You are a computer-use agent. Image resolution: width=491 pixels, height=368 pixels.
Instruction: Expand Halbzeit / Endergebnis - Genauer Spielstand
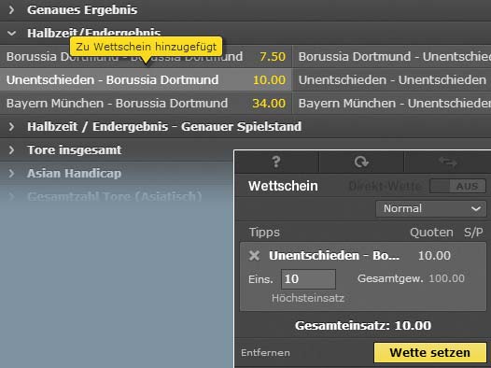(245, 126)
